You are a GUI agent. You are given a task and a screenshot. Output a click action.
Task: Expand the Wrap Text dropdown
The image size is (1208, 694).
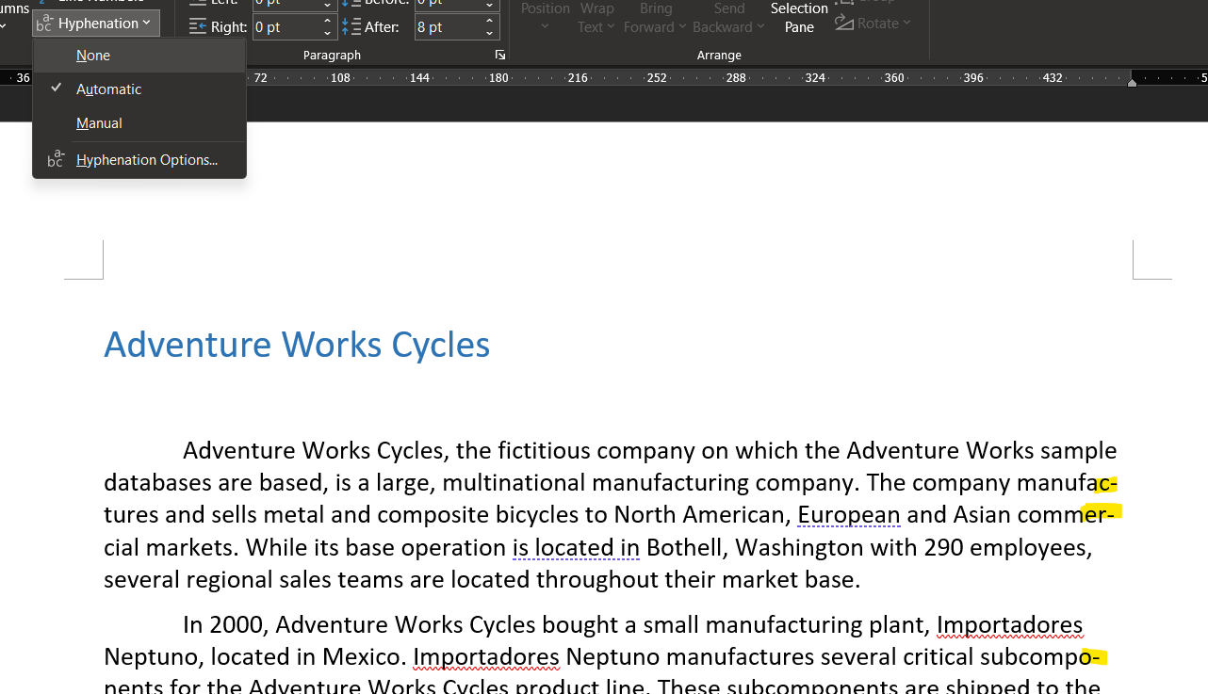[596, 26]
